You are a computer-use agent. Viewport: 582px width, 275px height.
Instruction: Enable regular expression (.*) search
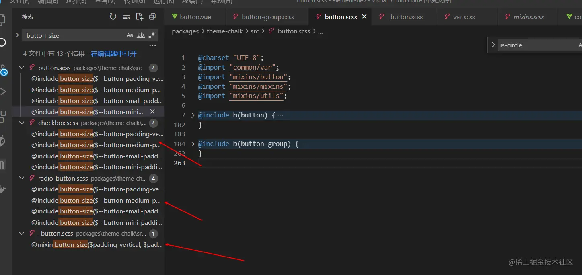[152, 35]
